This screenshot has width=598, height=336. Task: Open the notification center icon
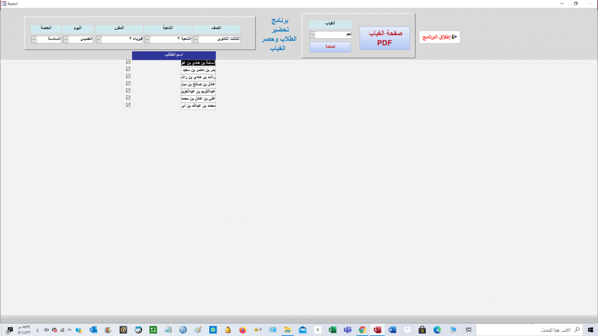point(9,330)
